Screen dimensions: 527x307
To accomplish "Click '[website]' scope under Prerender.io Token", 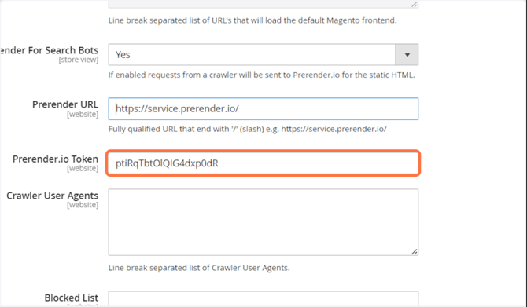I will point(83,169).
